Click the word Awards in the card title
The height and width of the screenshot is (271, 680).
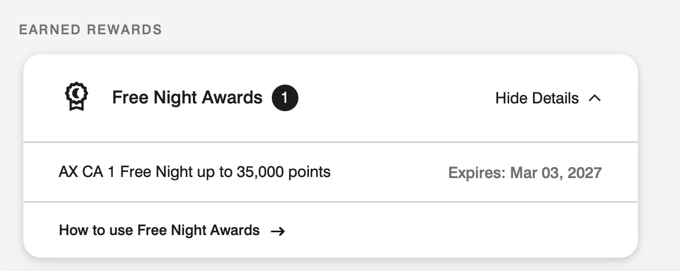coord(232,98)
